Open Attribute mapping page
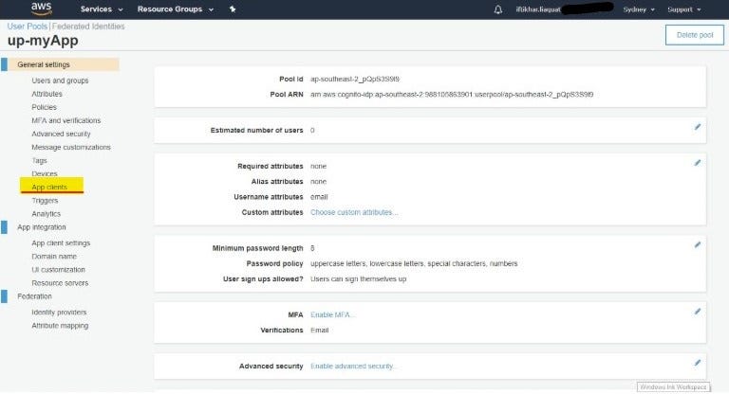This screenshot has width=729, height=394. point(60,326)
